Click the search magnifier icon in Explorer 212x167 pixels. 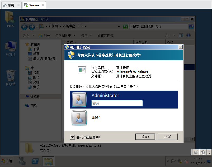(x=191, y=26)
